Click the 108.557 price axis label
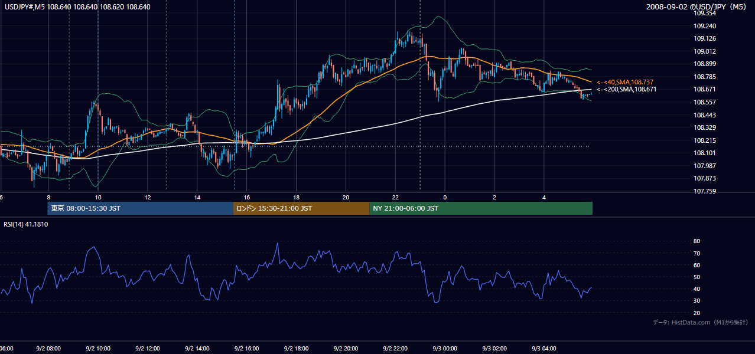This screenshot has width=755, height=354. [704, 102]
